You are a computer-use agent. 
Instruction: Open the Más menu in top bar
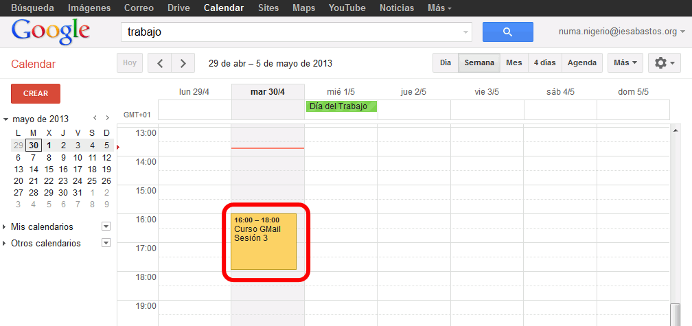point(439,8)
